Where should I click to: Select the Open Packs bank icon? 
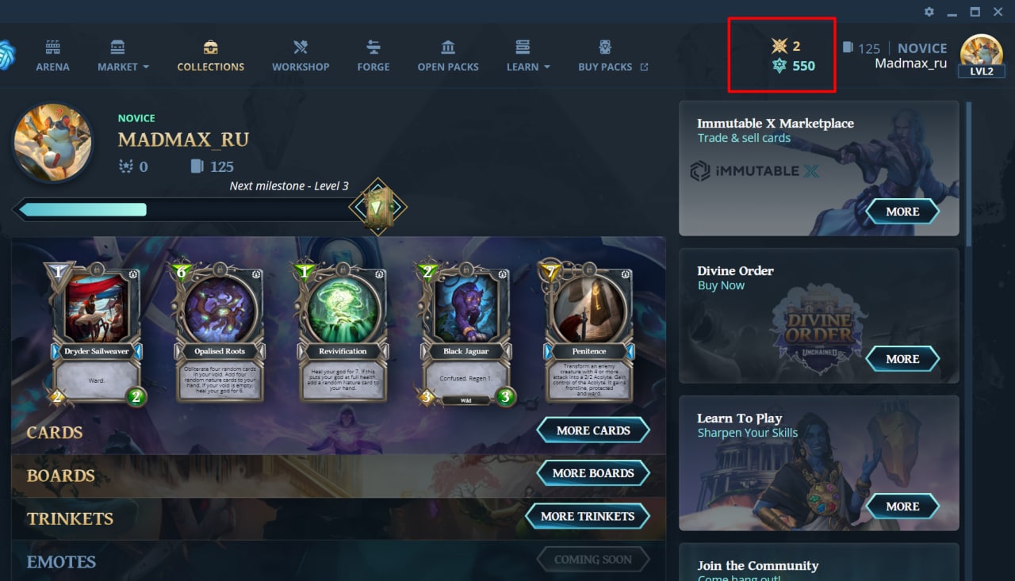pyautogui.click(x=448, y=47)
